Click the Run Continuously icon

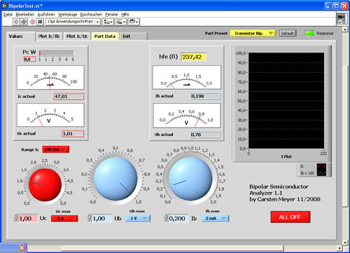[24, 22]
